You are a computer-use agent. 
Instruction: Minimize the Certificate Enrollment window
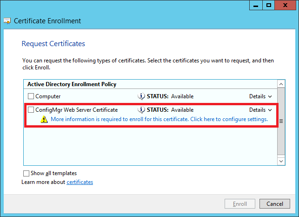pyautogui.click(x=256, y=5)
